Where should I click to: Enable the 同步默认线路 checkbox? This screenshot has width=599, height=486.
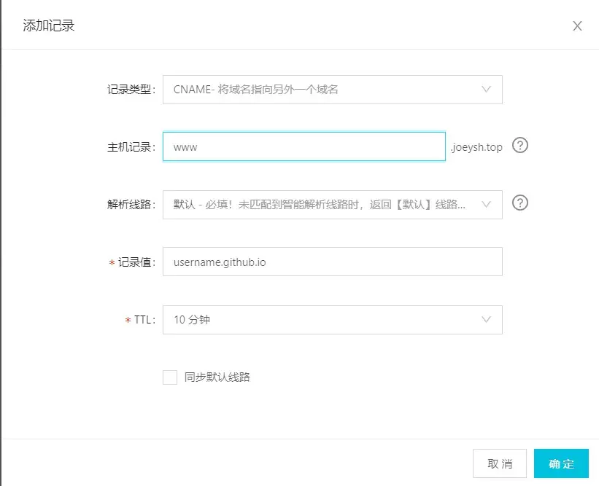pyautogui.click(x=170, y=377)
